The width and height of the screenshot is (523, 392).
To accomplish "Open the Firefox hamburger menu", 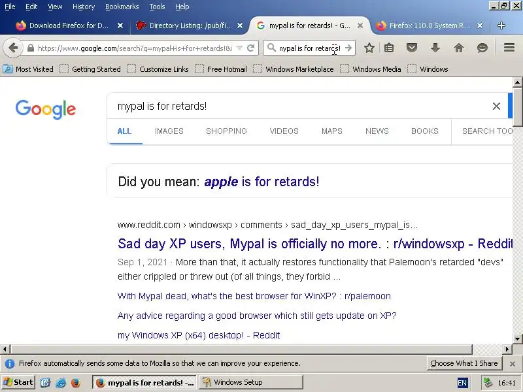I will (x=509, y=48).
